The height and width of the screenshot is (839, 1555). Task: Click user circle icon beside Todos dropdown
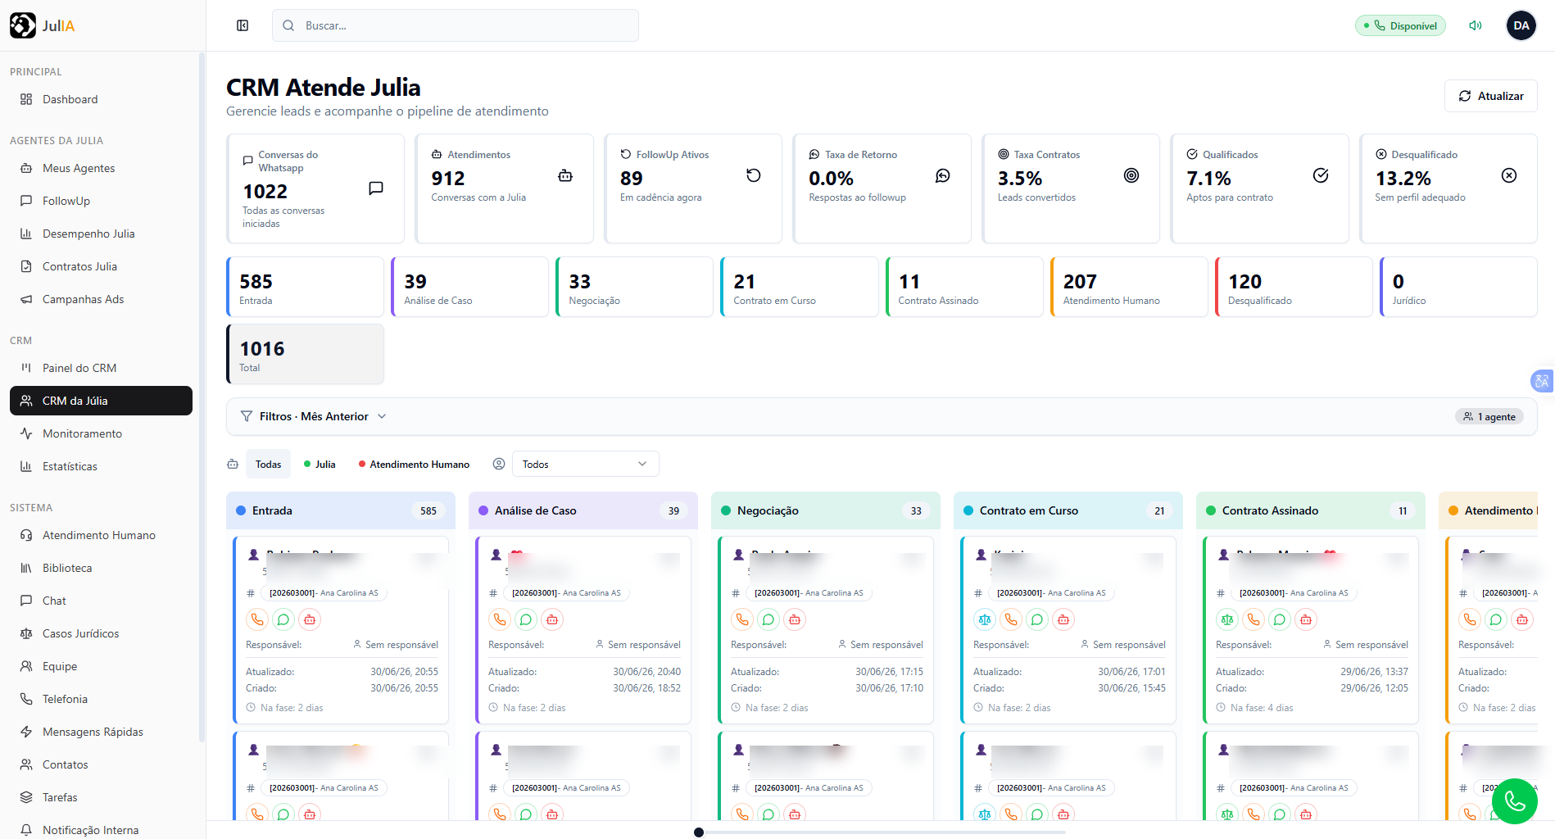[499, 464]
